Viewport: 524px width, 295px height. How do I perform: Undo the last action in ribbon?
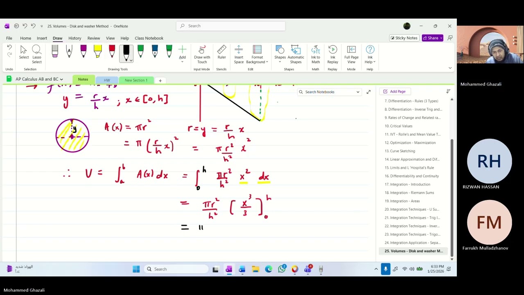click(x=9, y=48)
